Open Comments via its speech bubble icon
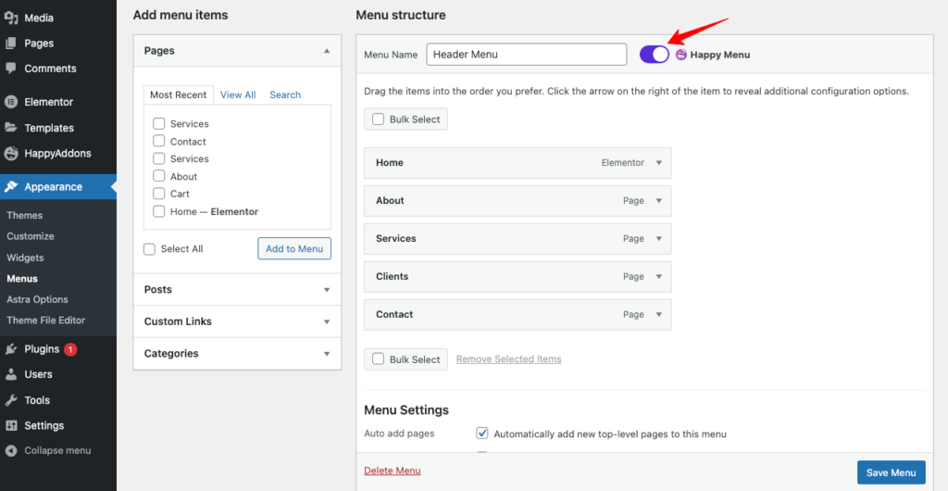 (x=11, y=69)
